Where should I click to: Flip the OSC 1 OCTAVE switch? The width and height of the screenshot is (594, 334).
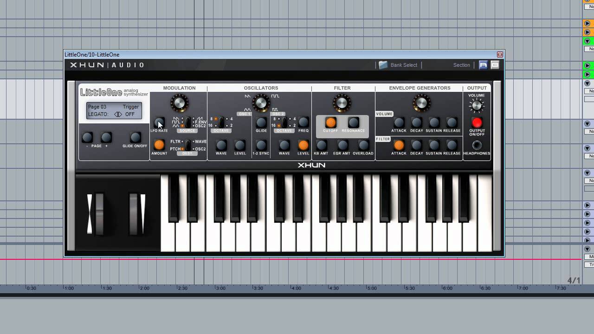pos(221,122)
